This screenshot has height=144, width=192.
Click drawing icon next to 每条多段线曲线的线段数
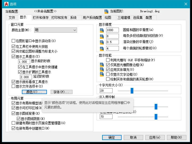[102, 36]
